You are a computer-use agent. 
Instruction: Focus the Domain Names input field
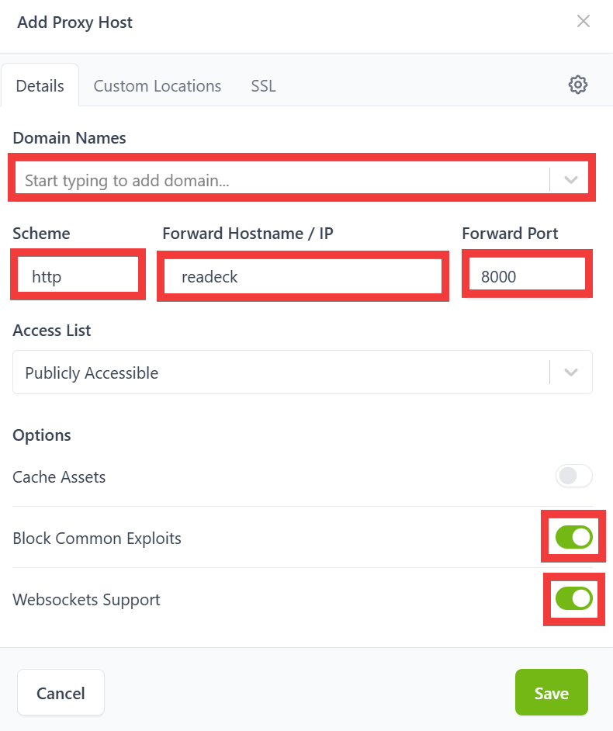[279, 181]
